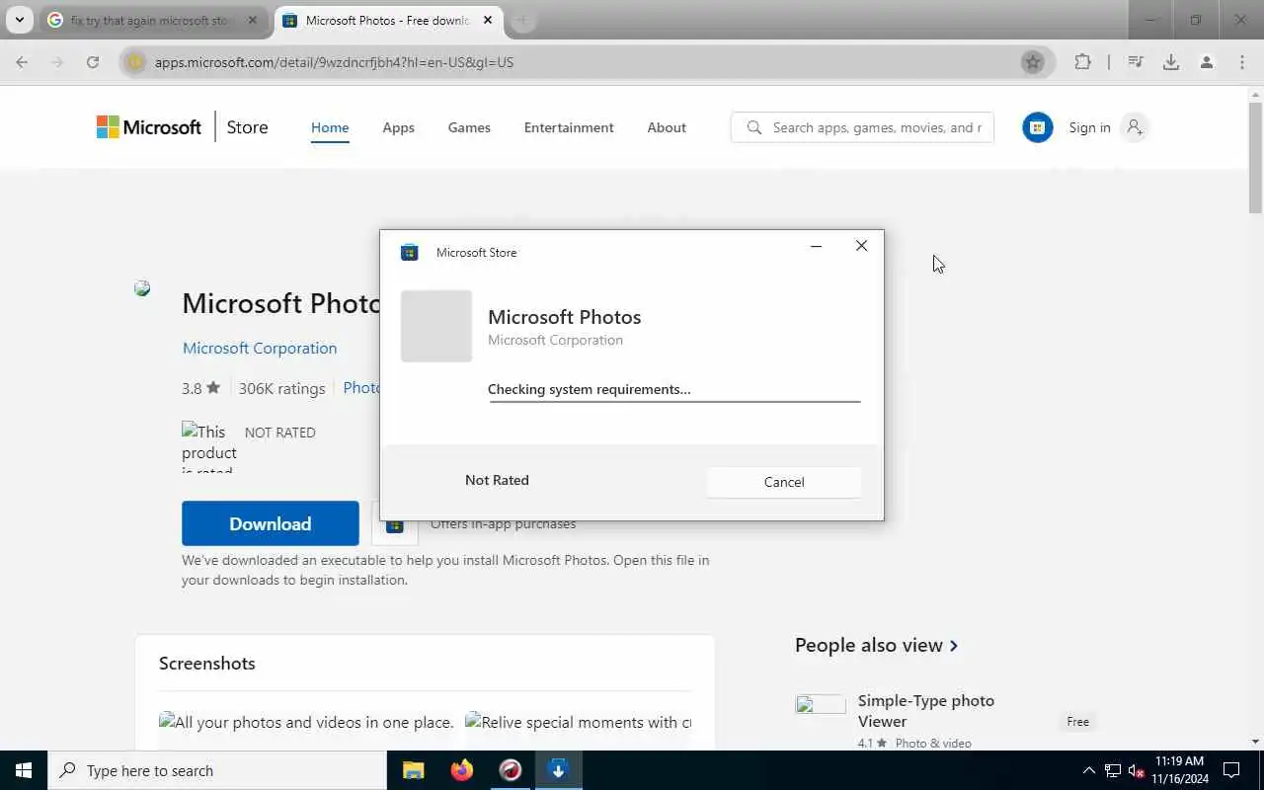
Task: Click the system requirements progress bar
Action: pos(674,402)
